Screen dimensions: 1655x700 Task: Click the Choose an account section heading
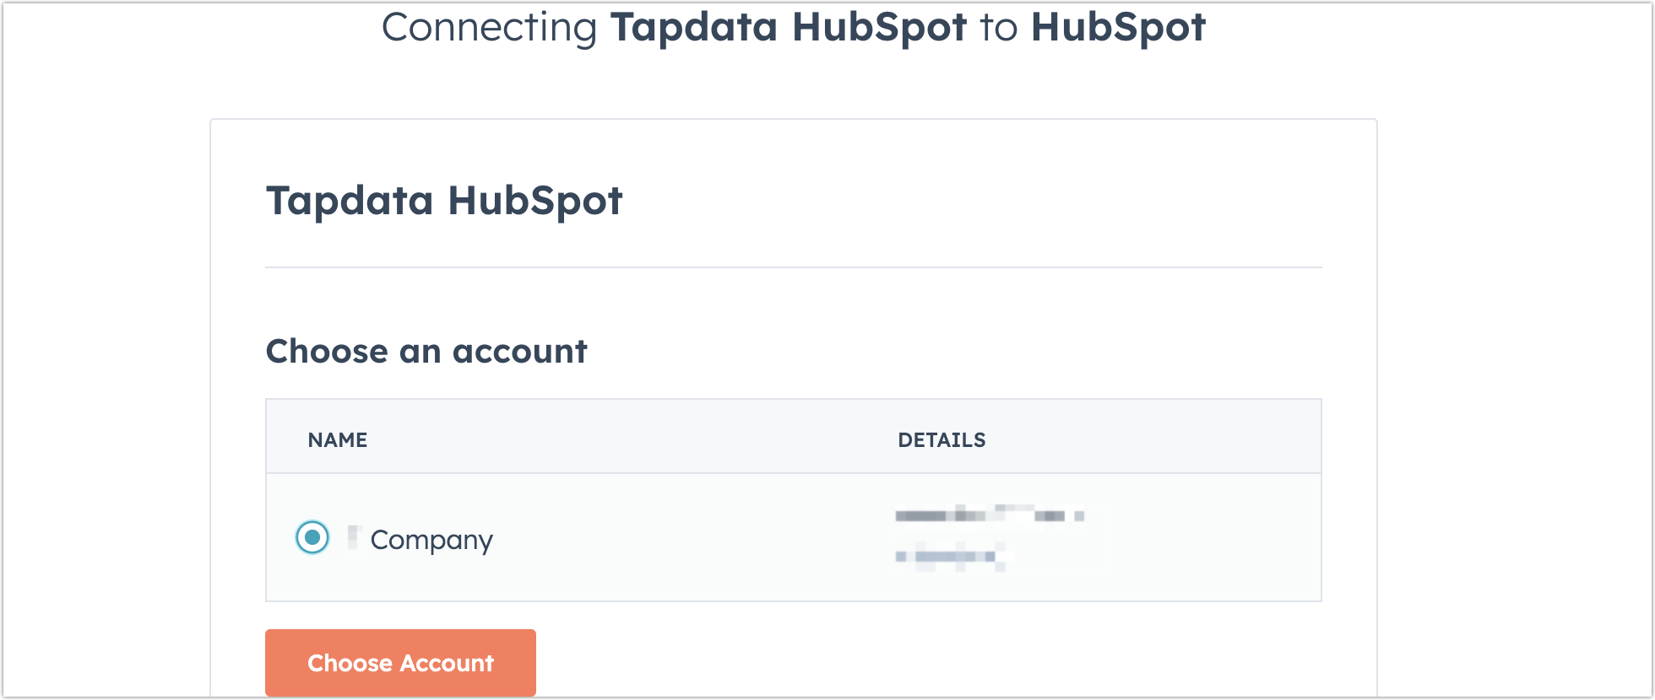click(426, 351)
